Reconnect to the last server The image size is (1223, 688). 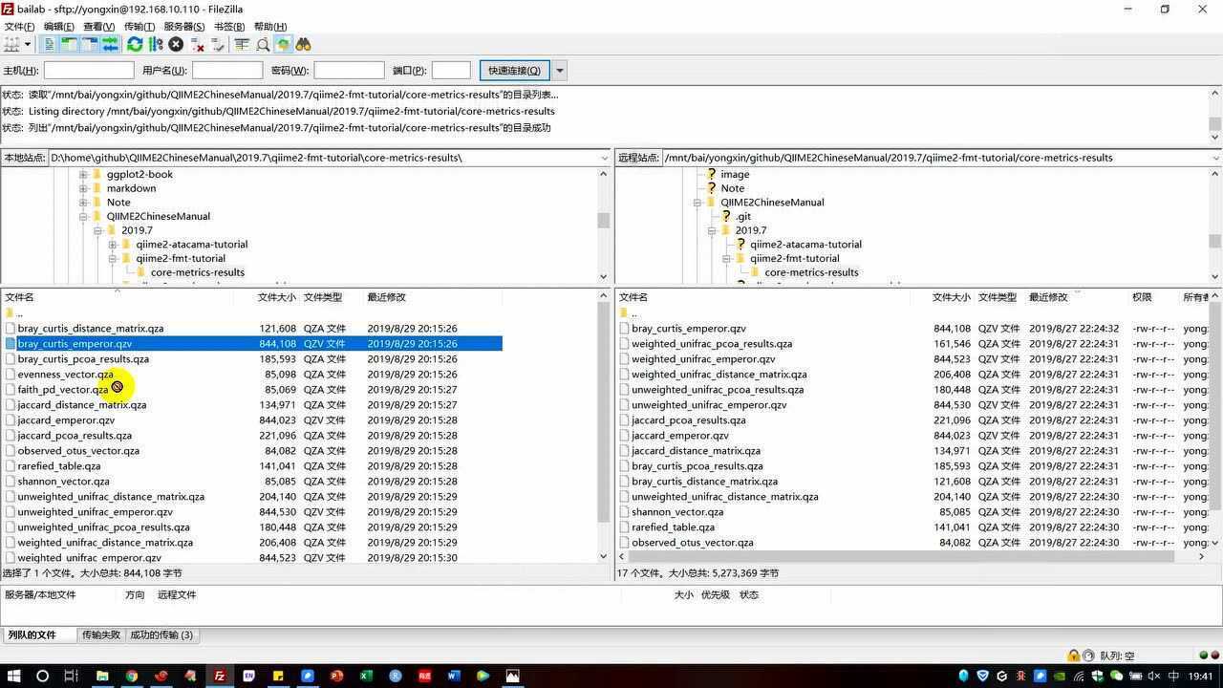point(218,44)
